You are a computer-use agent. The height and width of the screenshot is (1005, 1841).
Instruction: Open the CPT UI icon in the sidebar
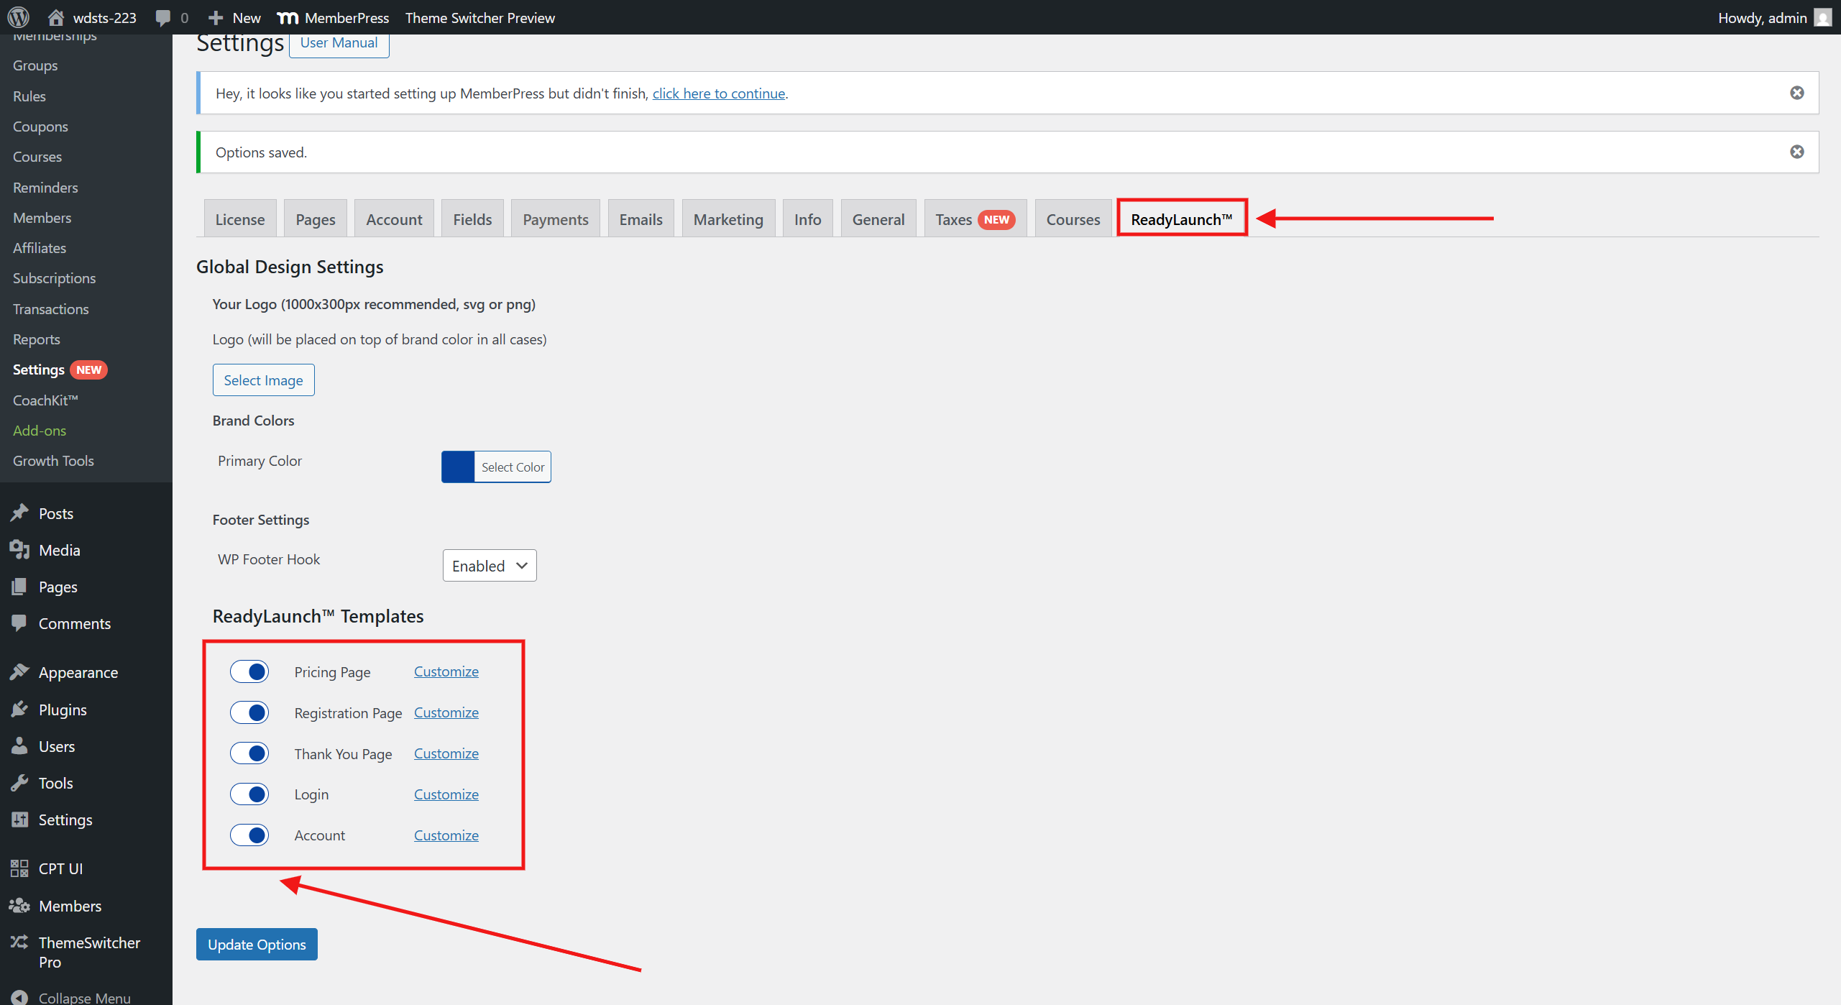coord(19,868)
